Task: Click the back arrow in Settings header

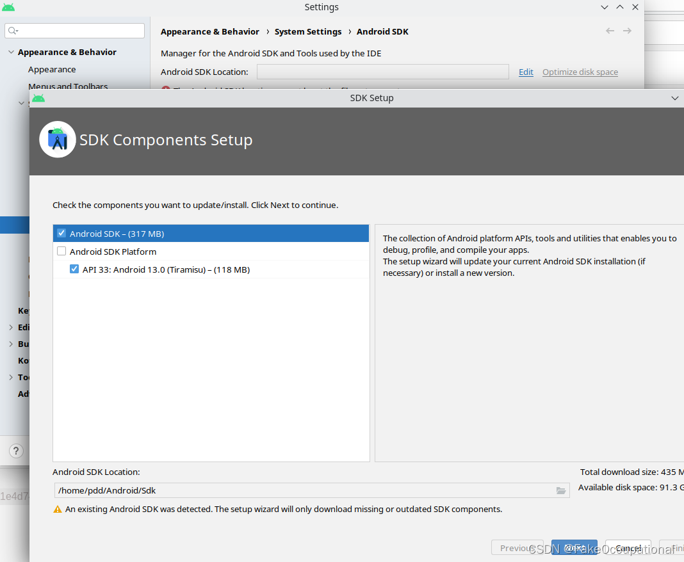Action: [610, 31]
